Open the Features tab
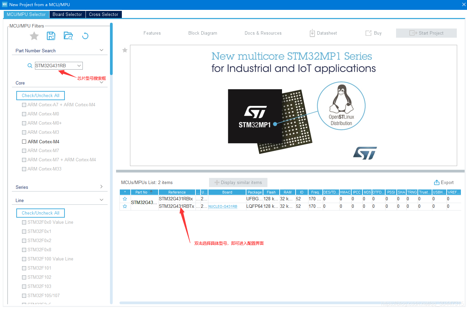This screenshot has height=310, width=467. point(152,33)
